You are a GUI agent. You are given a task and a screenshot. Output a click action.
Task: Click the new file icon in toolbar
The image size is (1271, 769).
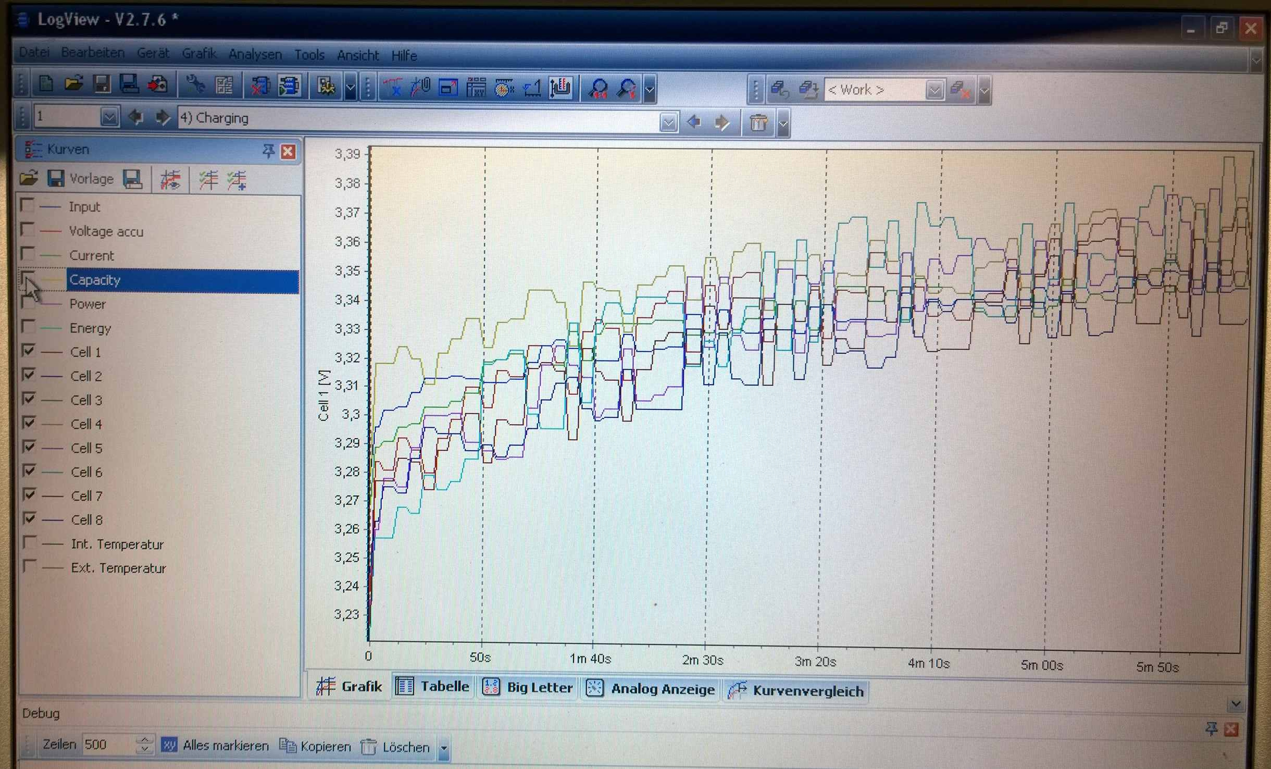[46, 84]
